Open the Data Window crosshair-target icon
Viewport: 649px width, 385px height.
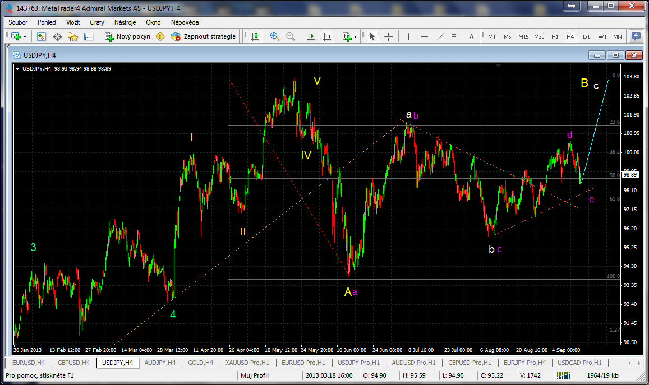(58, 36)
